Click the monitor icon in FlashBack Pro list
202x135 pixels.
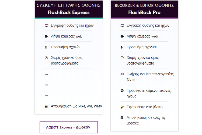[122, 26]
